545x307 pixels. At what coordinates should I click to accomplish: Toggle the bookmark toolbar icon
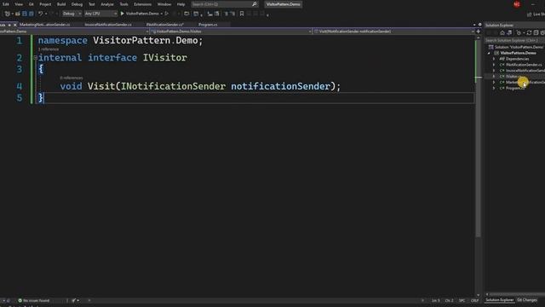click(242, 14)
